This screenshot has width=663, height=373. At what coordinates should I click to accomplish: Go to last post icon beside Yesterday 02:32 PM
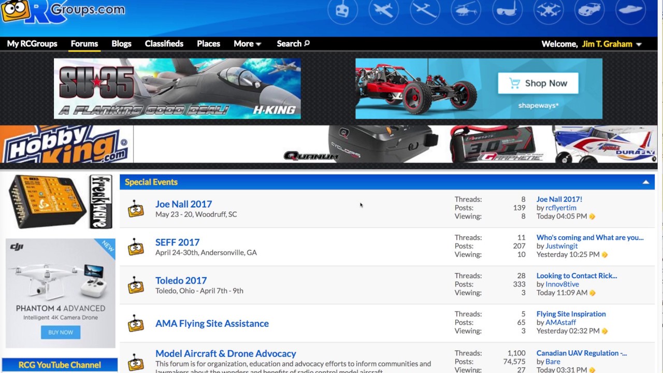coord(604,331)
